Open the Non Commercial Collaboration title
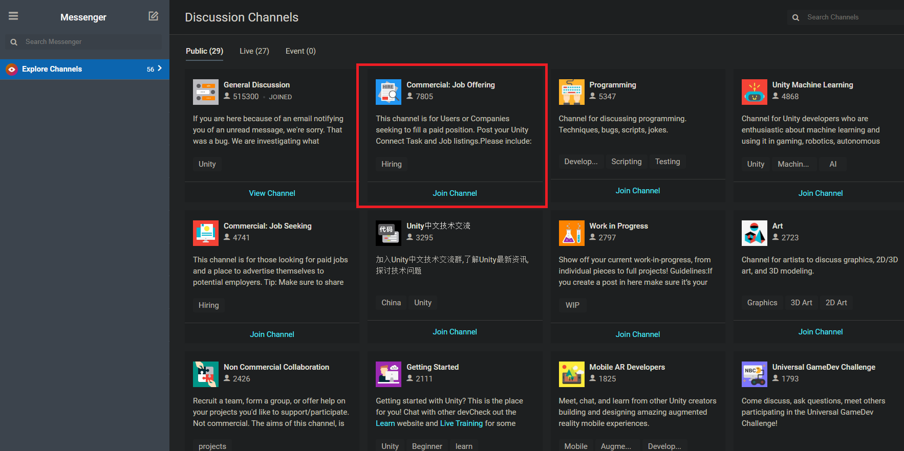904x451 pixels. tap(276, 367)
